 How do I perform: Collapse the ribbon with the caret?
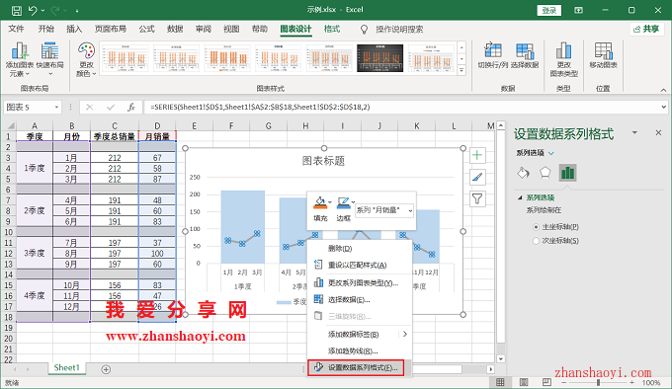point(663,90)
